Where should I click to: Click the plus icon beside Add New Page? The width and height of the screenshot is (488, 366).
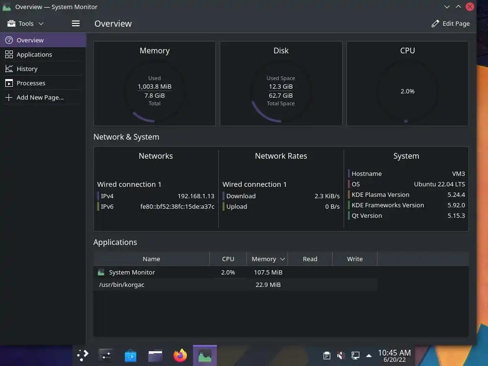[9, 97]
